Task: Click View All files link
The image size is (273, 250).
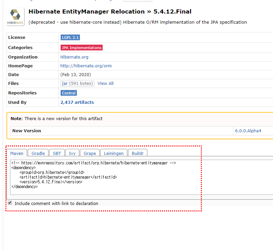Action: (105, 84)
